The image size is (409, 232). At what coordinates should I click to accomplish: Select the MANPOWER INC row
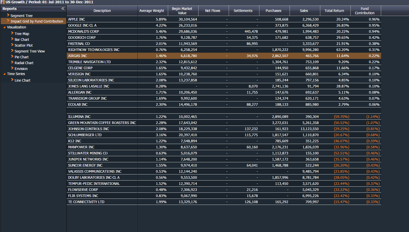(x=224, y=147)
